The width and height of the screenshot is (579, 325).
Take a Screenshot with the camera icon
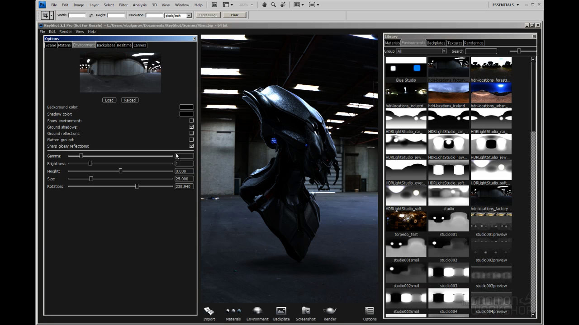click(306, 311)
